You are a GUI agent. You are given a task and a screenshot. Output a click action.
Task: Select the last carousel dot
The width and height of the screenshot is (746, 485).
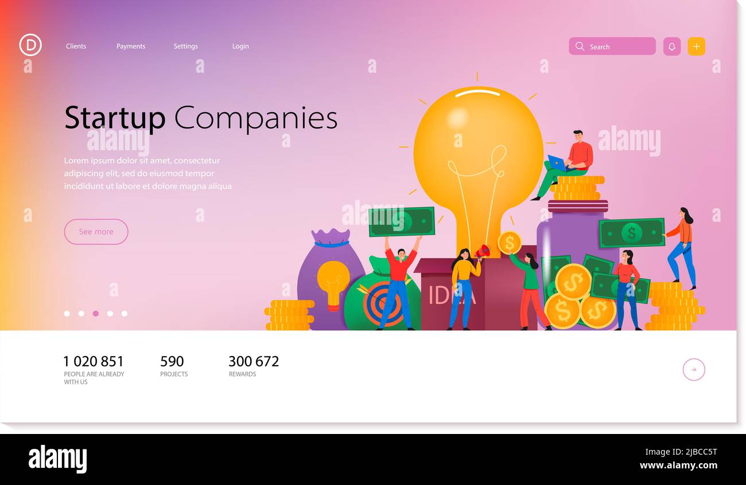tap(124, 314)
